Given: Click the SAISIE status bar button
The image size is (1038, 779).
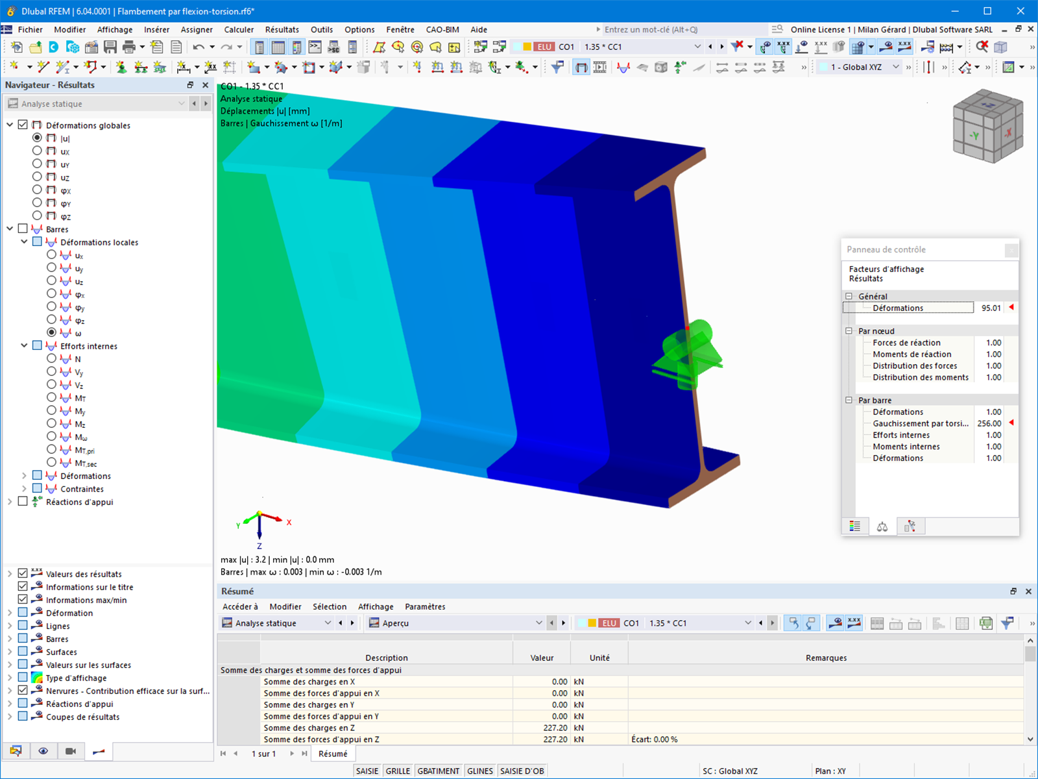Looking at the screenshot, I should click(x=367, y=771).
